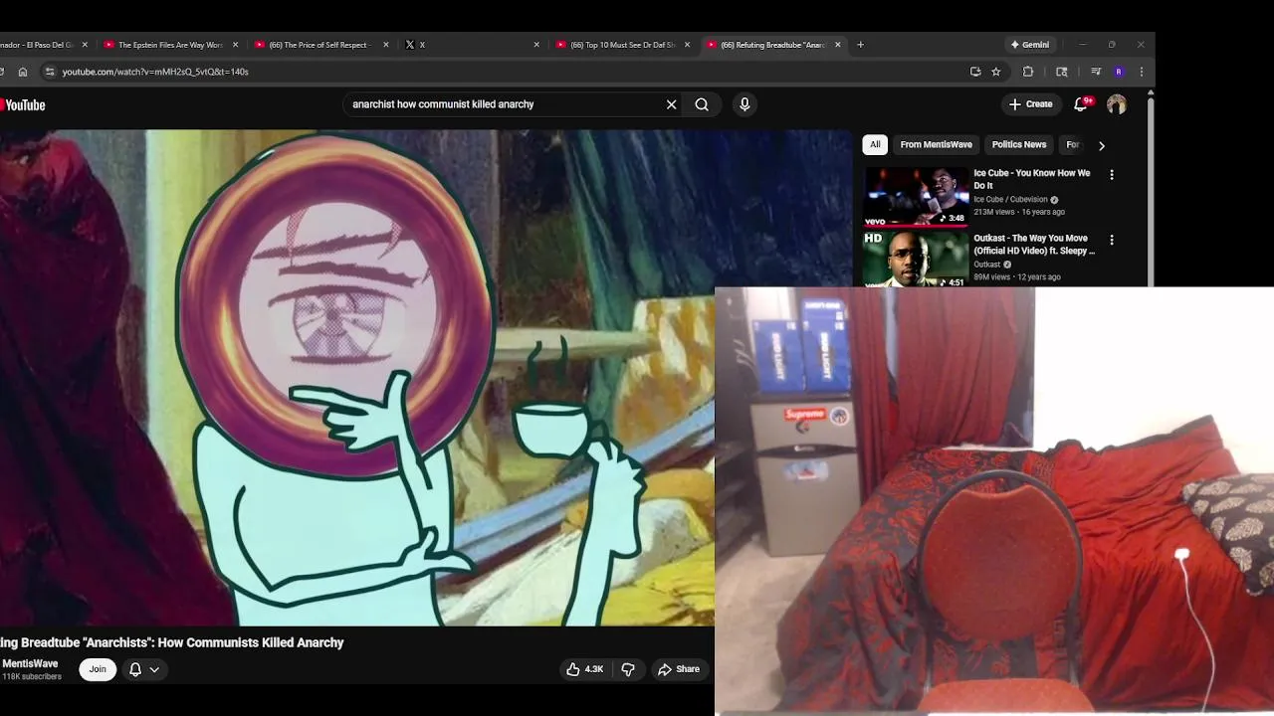Join the MentisWave channel
The height and width of the screenshot is (716, 1274).
click(98, 669)
